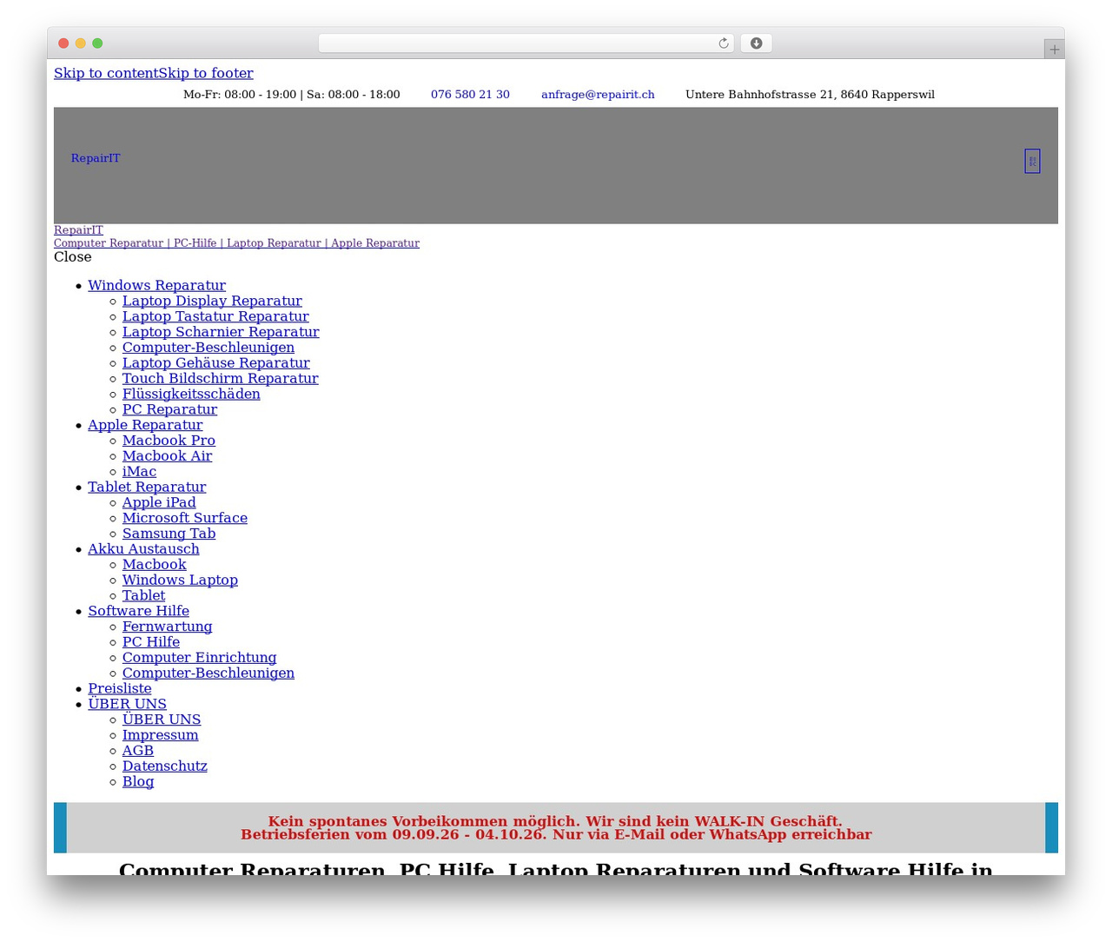
Task: Close the menu via Close text
Action: click(73, 256)
